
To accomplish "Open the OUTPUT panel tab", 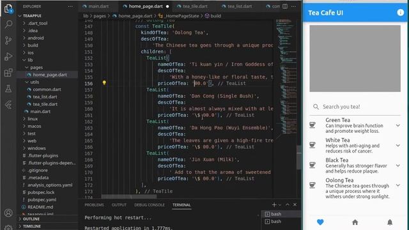I will 119,205.
